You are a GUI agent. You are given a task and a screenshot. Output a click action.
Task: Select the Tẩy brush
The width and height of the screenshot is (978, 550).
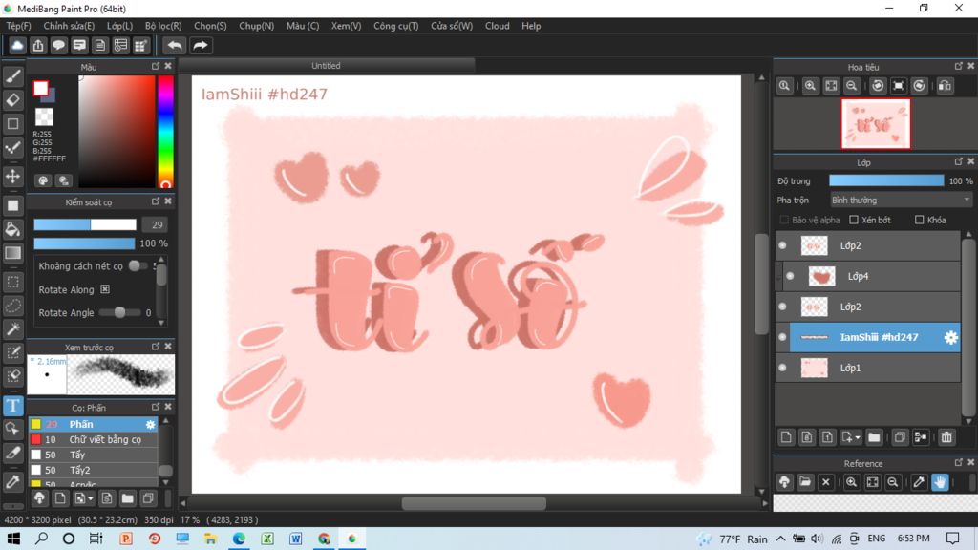coord(93,455)
